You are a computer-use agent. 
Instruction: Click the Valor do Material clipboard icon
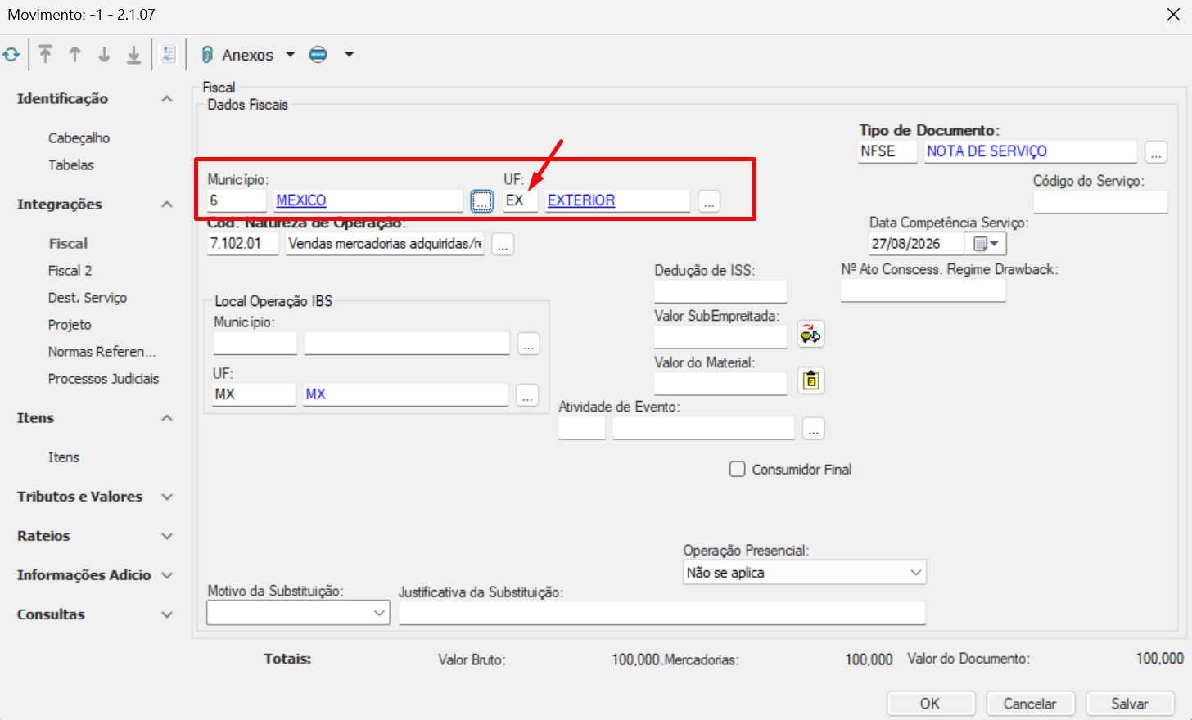[x=810, y=380]
